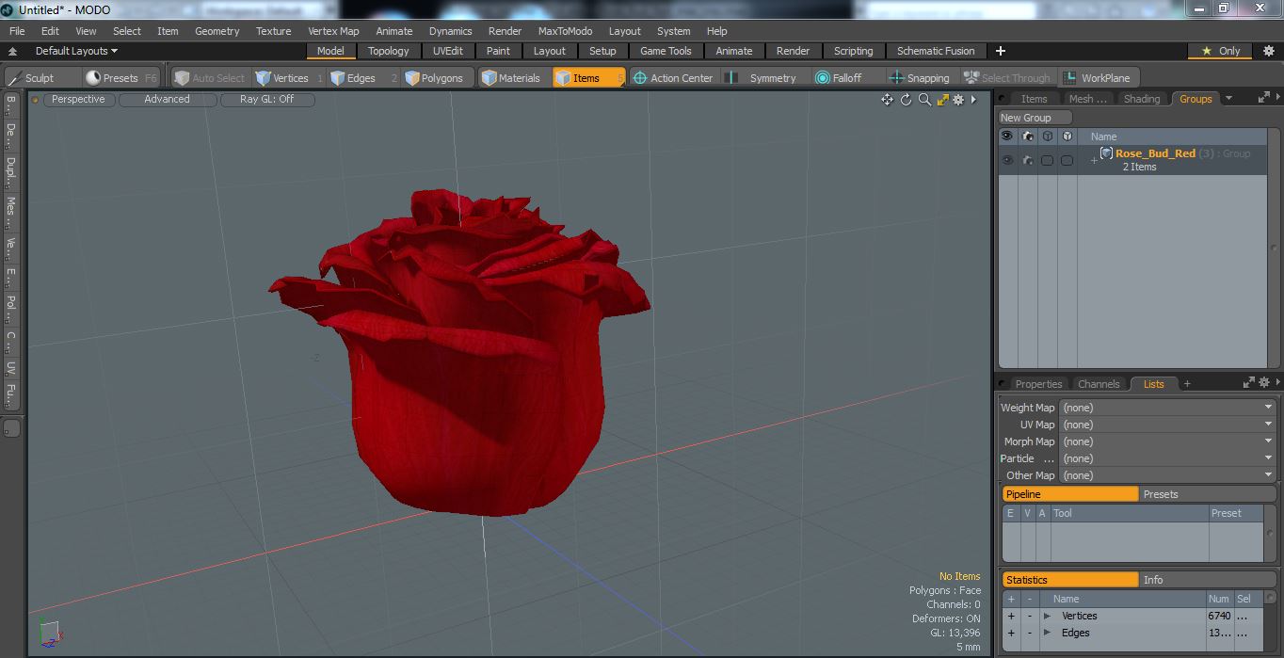Open UV Map dropdown
Image resolution: width=1284 pixels, height=658 pixels.
(x=1167, y=425)
